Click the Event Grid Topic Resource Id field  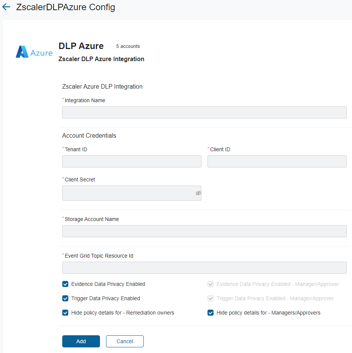pyautogui.click(x=204, y=268)
